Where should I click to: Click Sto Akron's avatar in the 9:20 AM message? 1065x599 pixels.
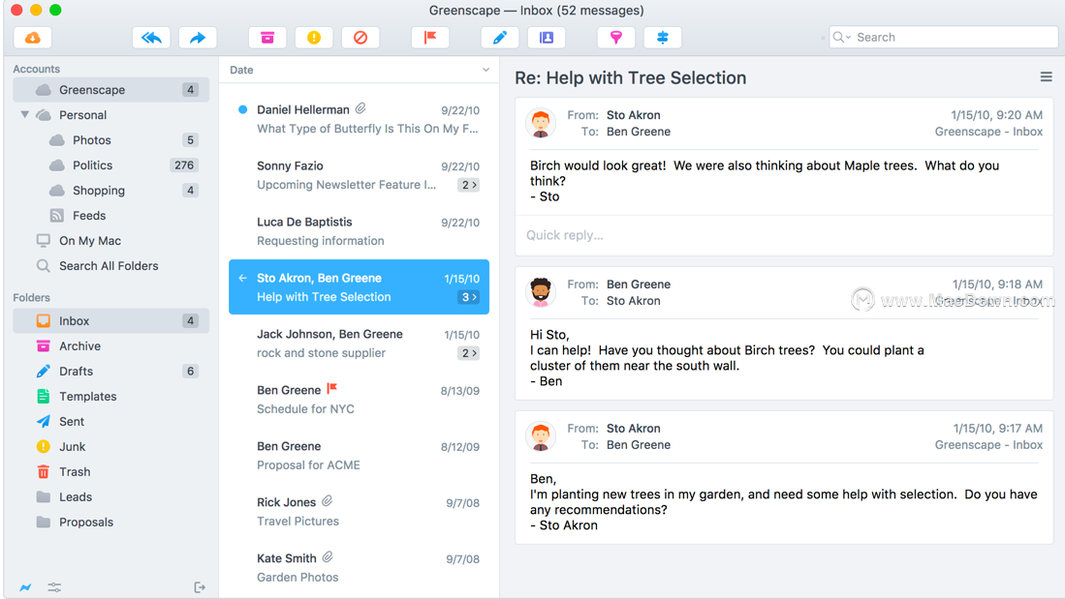pos(541,124)
